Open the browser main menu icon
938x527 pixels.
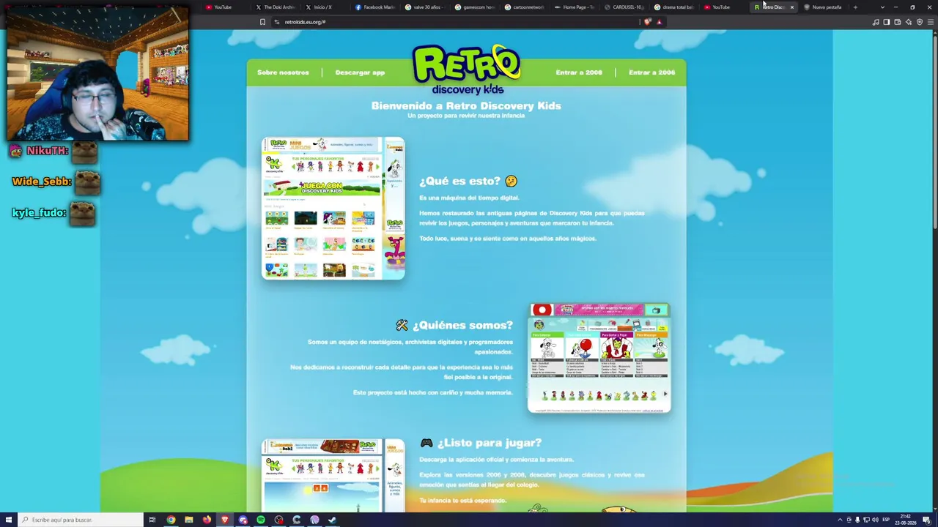930,22
